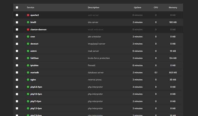
Task: Check the iptables row checkbox
Action: pos(17,65)
